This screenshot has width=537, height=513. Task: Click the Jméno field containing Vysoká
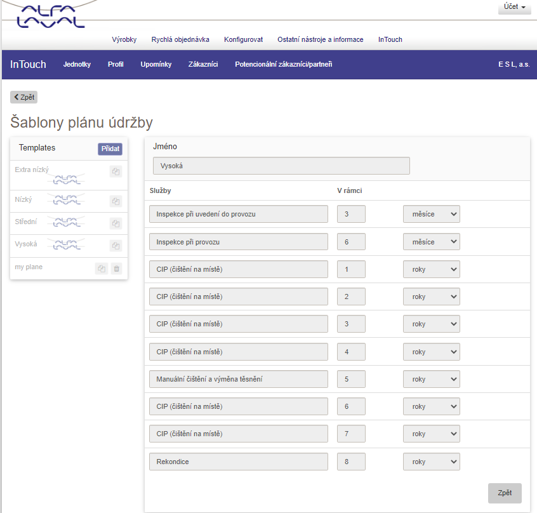click(281, 166)
